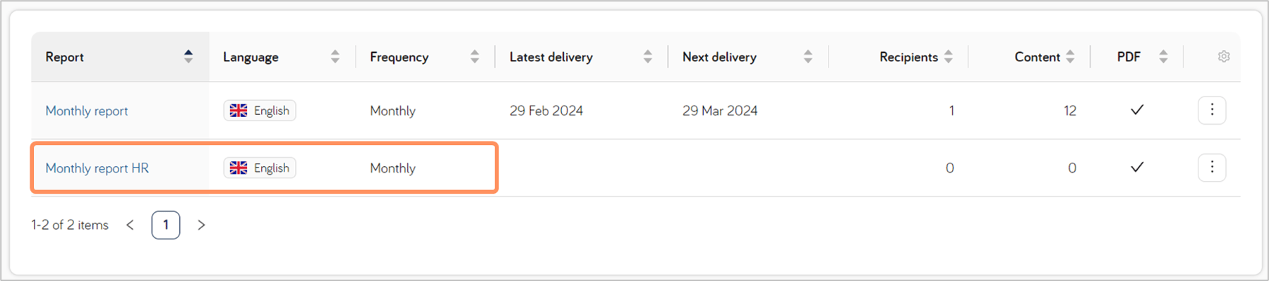The height and width of the screenshot is (281, 1269).
Task: Open the Monthly report HR link
Action: (x=97, y=168)
